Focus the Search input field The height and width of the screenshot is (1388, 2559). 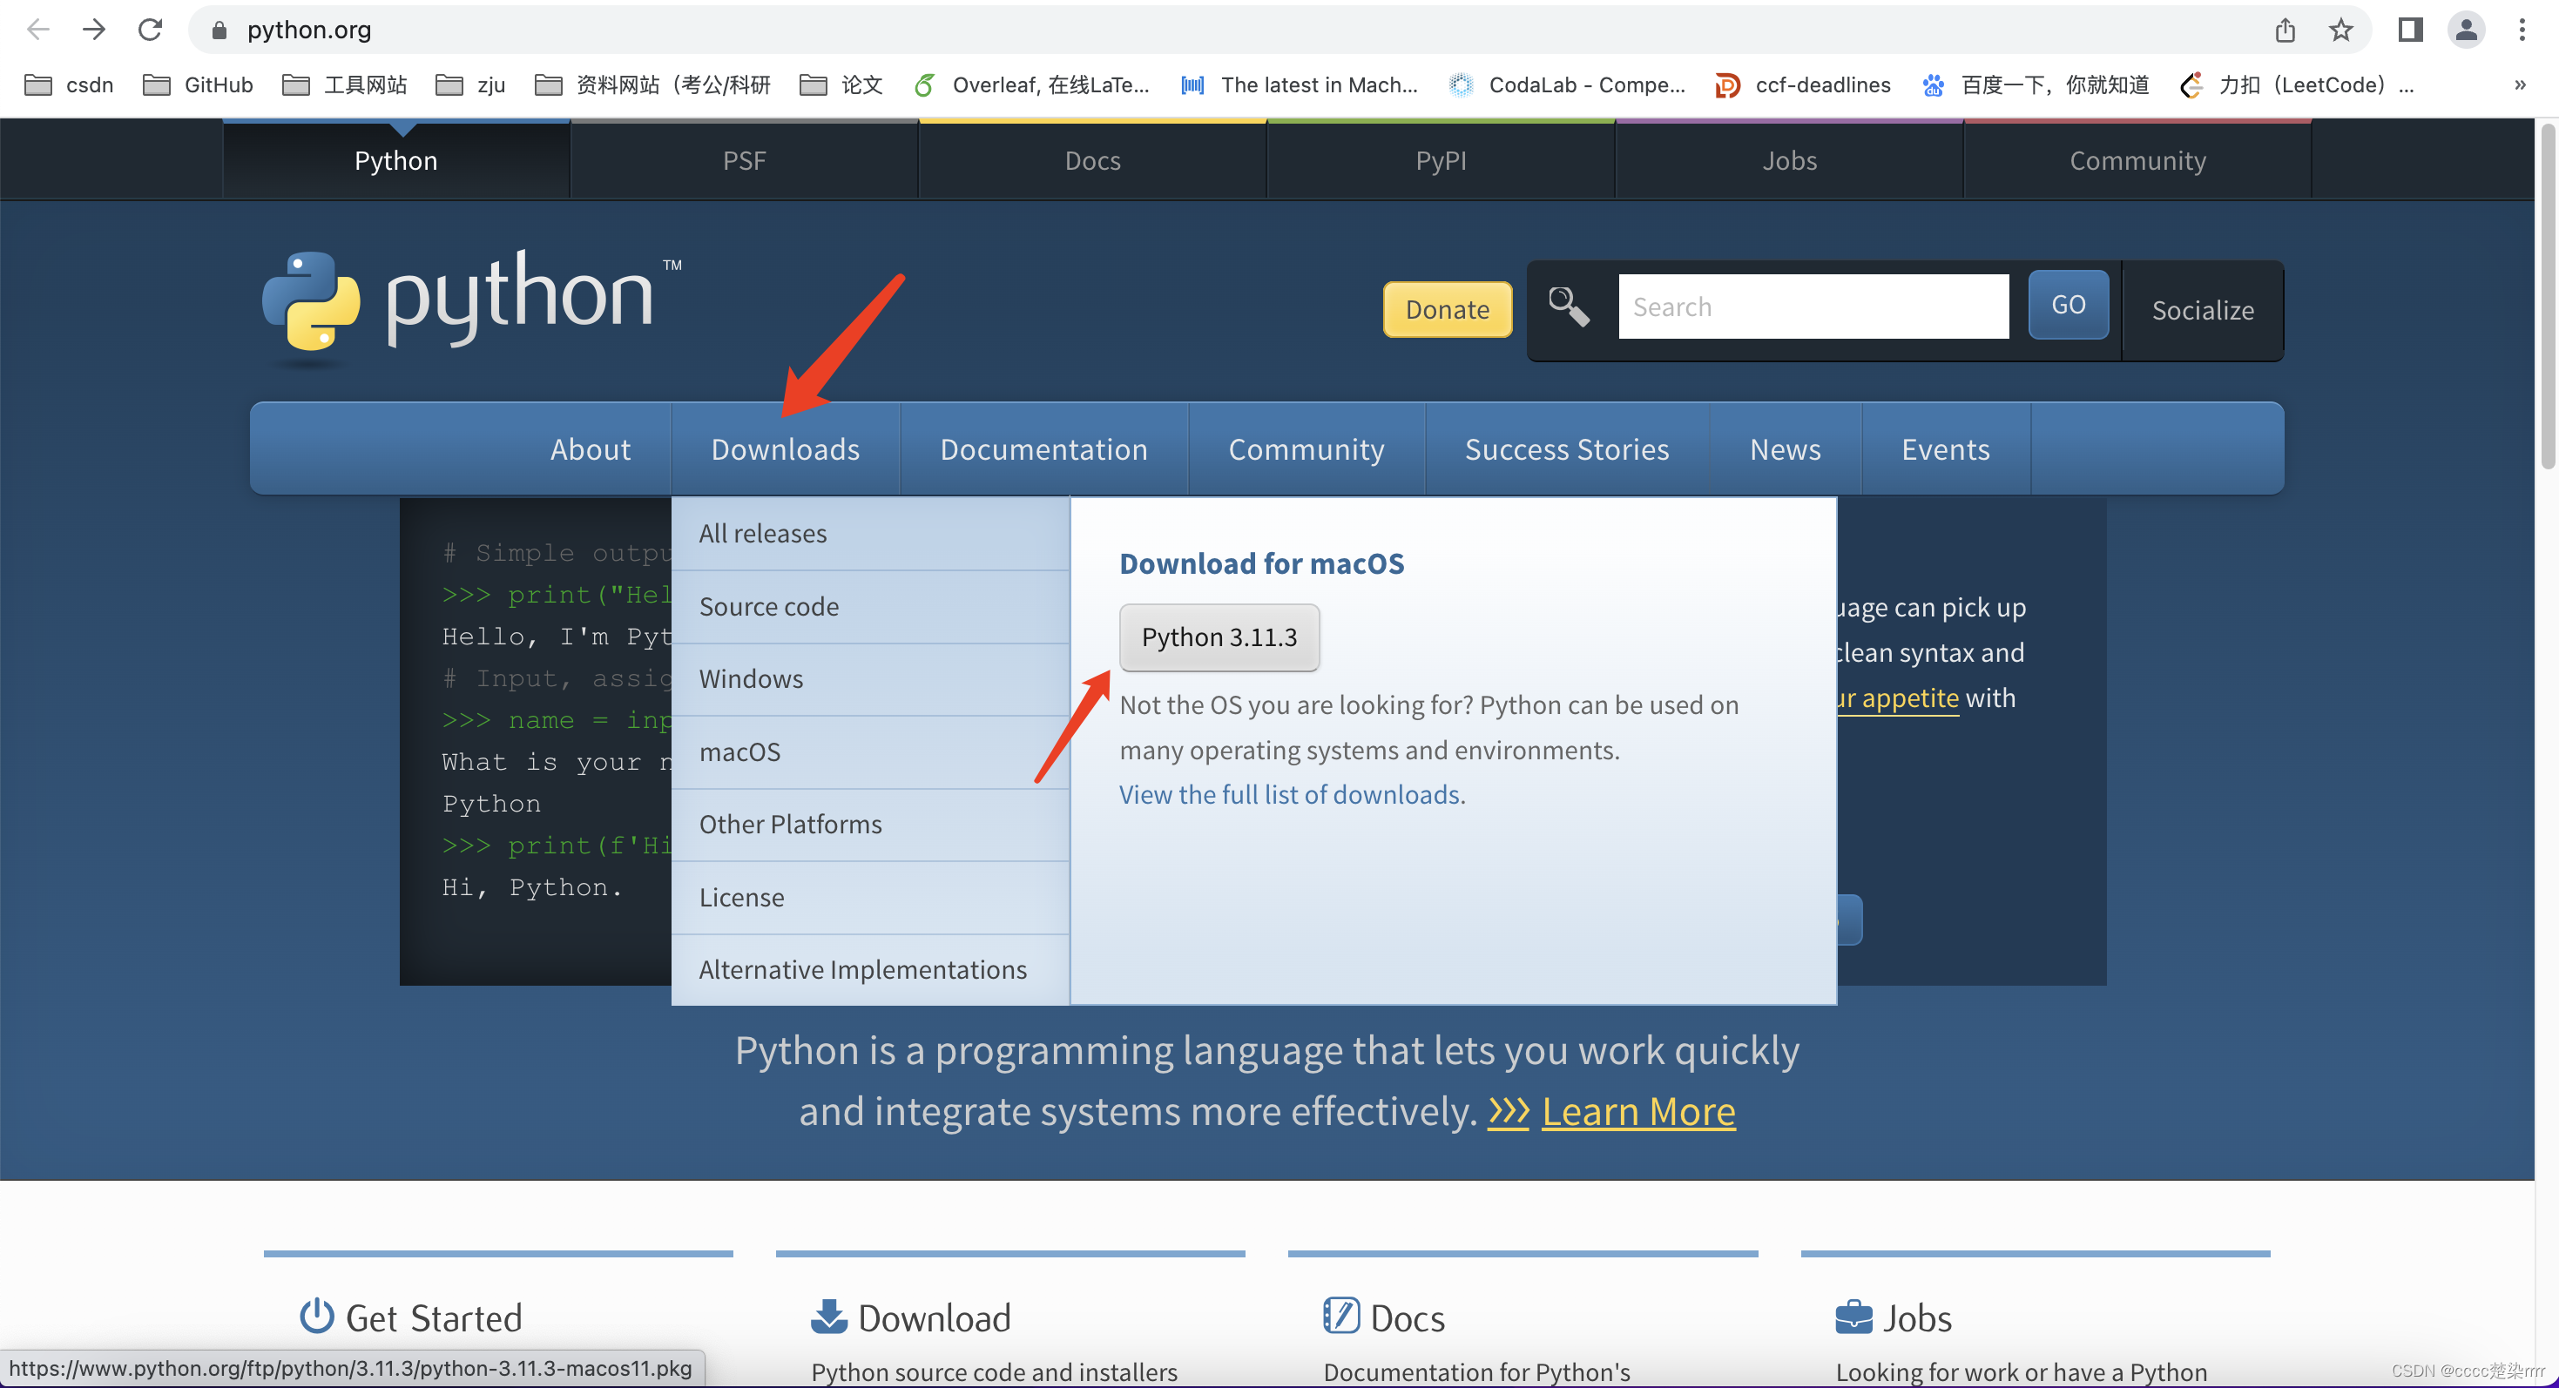tap(1813, 307)
